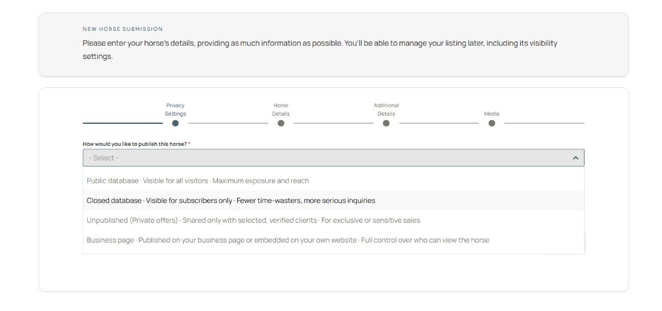
Task: Click the 'How would you like to publish' label
Action: (135, 144)
